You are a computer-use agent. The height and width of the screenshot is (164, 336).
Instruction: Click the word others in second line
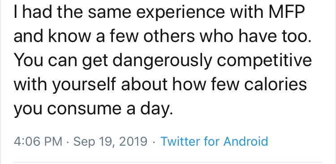169,37
